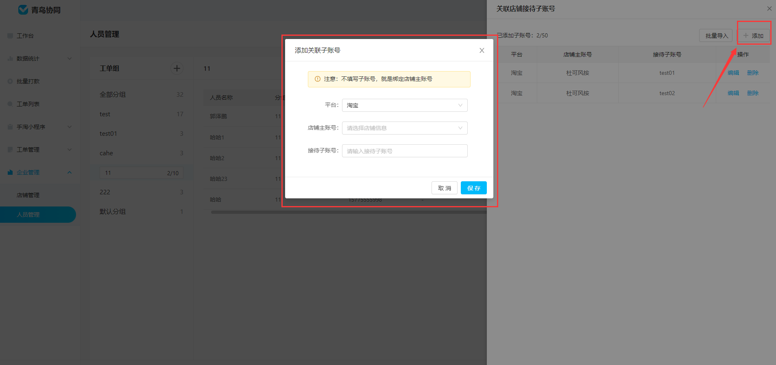Click the 店铺主账号 column header
The image size is (776, 365).
[578, 54]
